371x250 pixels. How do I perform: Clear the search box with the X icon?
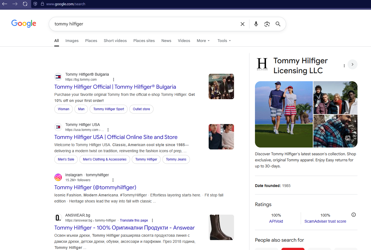pos(243,24)
